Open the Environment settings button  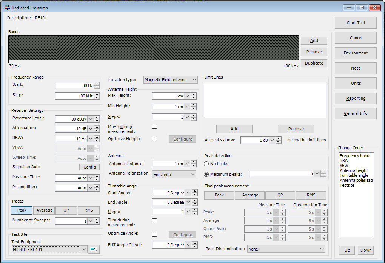tap(356, 53)
